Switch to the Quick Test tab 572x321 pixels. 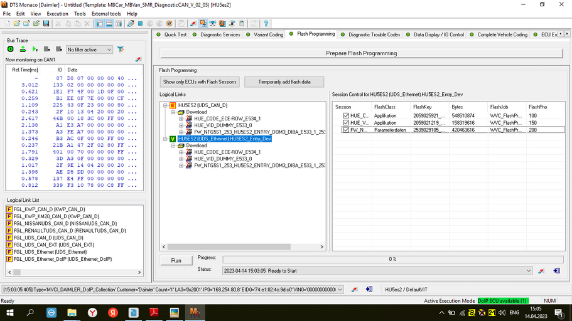172,34
